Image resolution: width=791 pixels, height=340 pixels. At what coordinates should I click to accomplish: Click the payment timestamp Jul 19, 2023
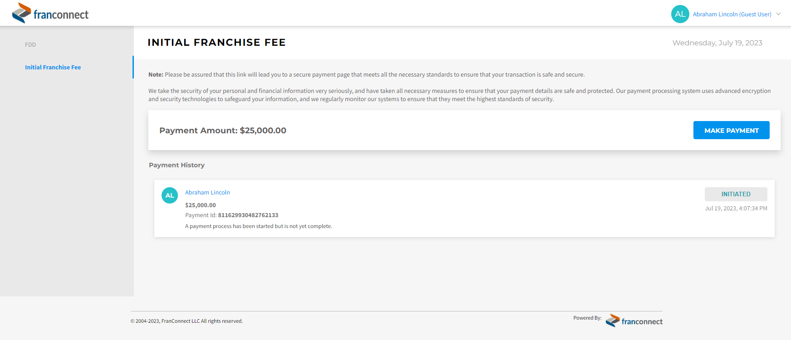[736, 208]
